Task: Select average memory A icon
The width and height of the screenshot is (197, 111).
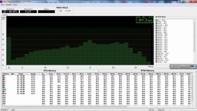Action: pyautogui.click(x=3, y=96)
